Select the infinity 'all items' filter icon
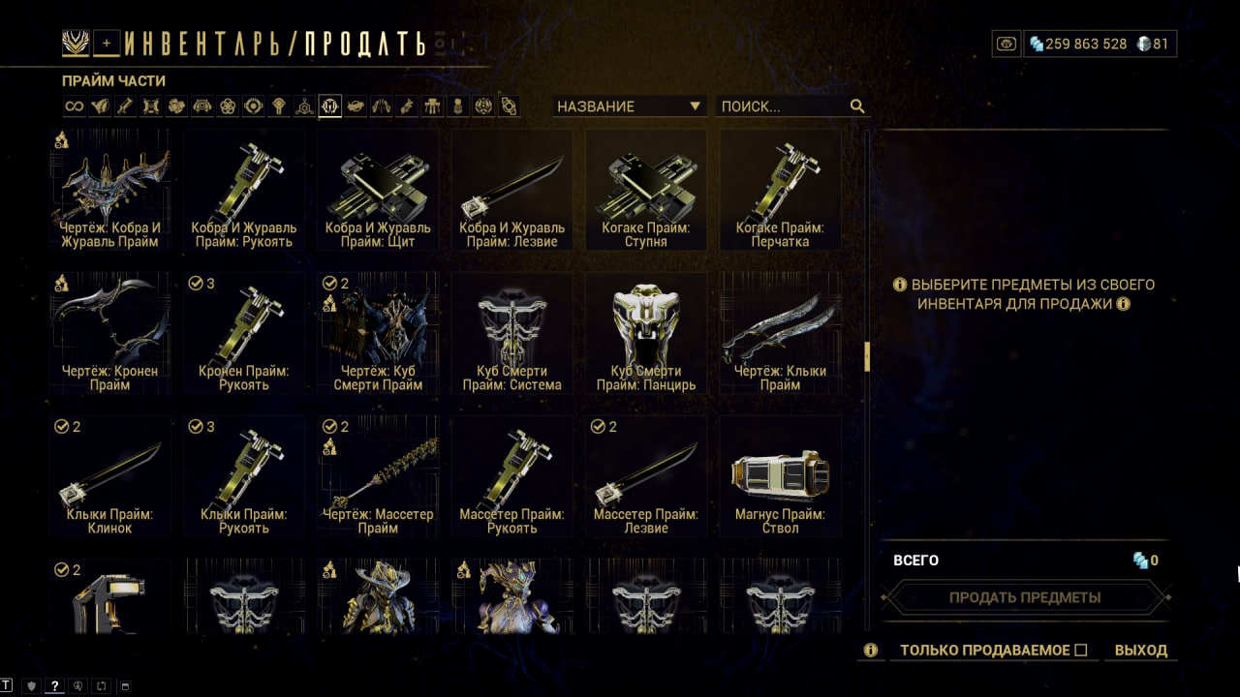Image resolution: width=1240 pixels, height=697 pixels. pos(74,106)
